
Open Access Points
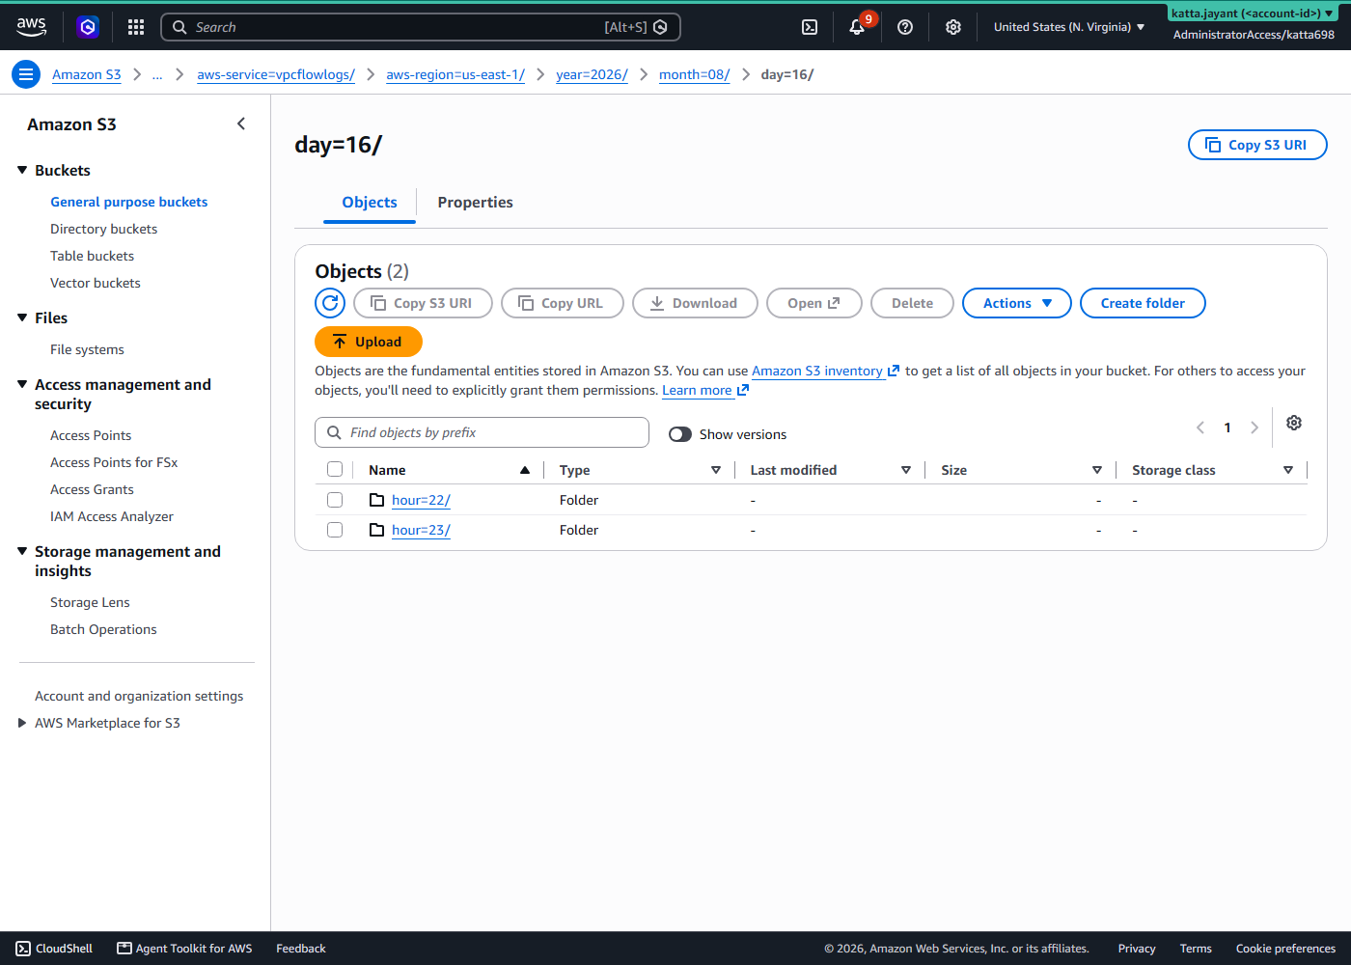[x=91, y=435]
